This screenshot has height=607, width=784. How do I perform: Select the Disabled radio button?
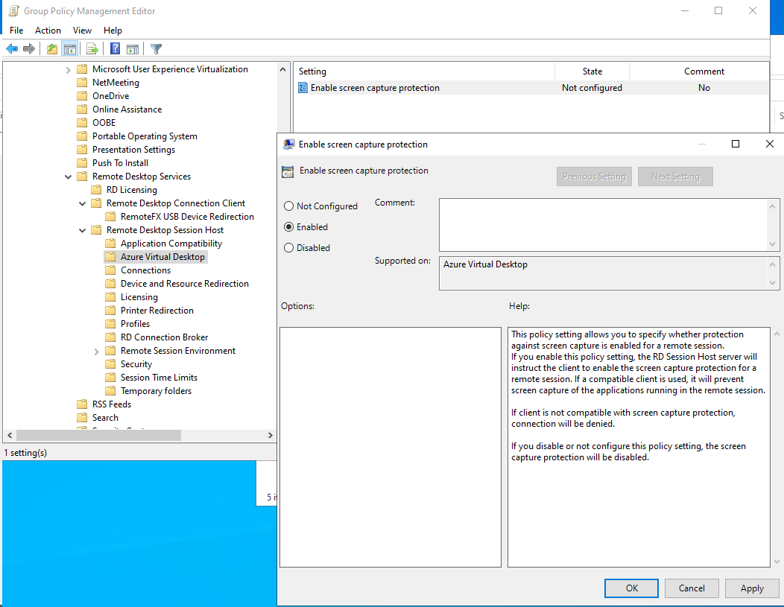(x=289, y=248)
